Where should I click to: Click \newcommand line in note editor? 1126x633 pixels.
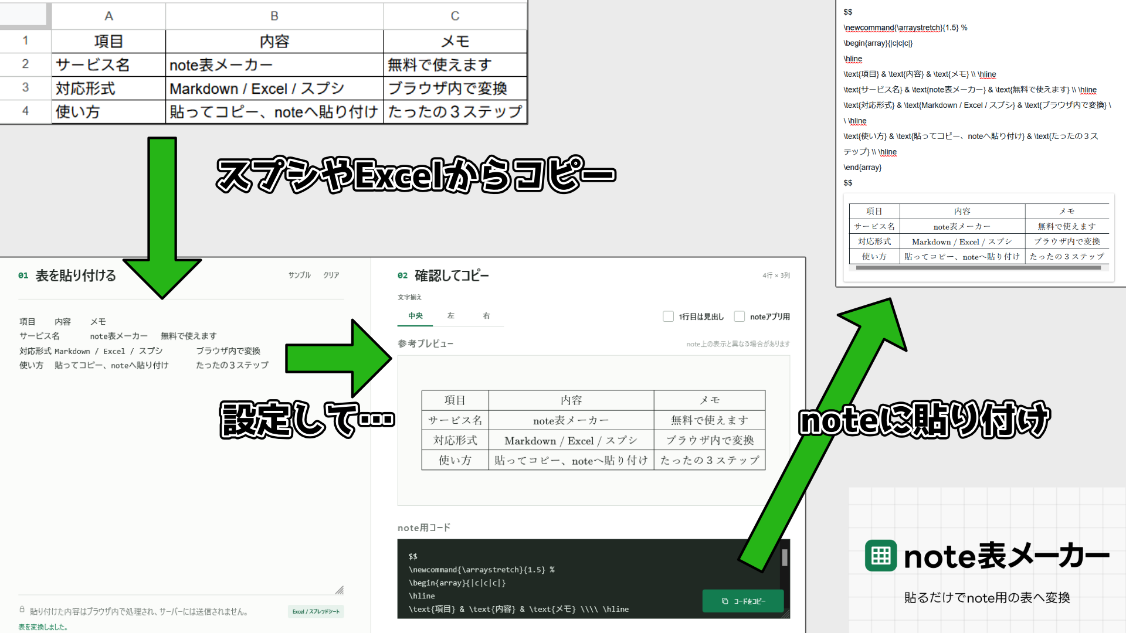(905, 28)
